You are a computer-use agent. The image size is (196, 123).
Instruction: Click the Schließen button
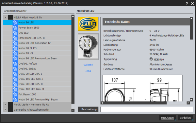tap(185, 118)
